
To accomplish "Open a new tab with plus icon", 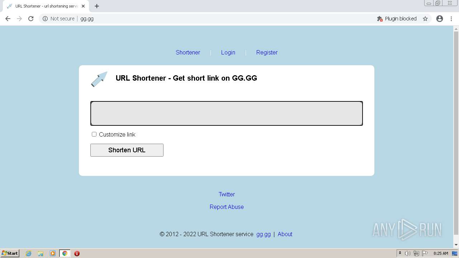I will click(x=97, y=6).
